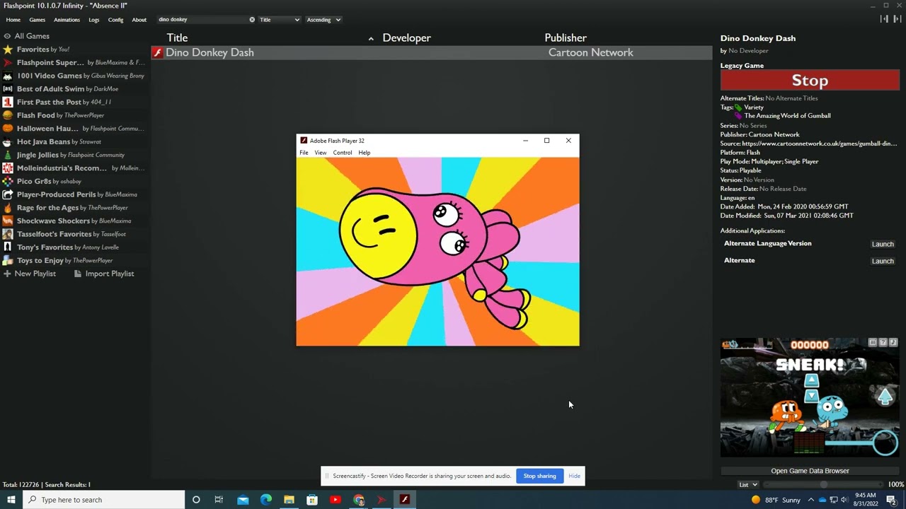
Task: Open the List layout dropdown
Action: pyautogui.click(x=748, y=484)
